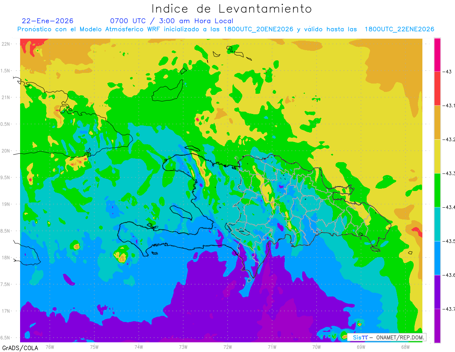Image resolution: width=455 pixels, height=352 pixels.
Task: Click the '-43.4' legend value
Action: coord(449,207)
